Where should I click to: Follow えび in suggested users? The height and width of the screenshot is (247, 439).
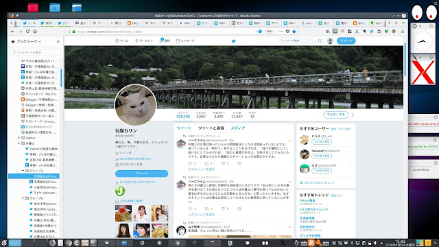point(322,171)
